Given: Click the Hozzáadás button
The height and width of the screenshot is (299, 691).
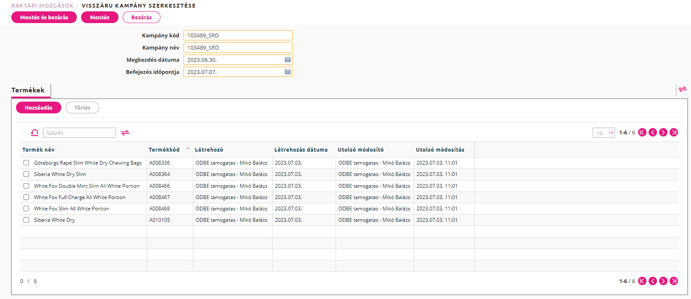Looking at the screenshot, I should click(x=39, y=108).
